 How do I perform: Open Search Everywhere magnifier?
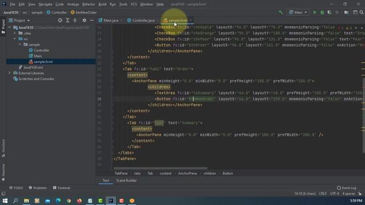362,13
